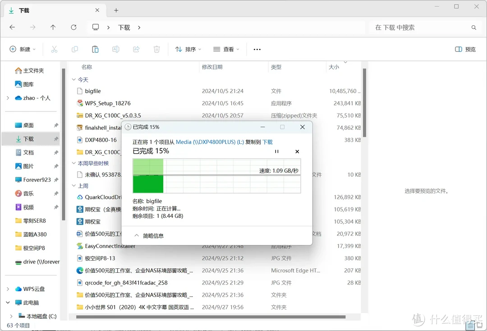The height and width of the screenshot is (331, 487).
Task: Select the Delete icon in the toolbar
Action: [x=156, y=49]
